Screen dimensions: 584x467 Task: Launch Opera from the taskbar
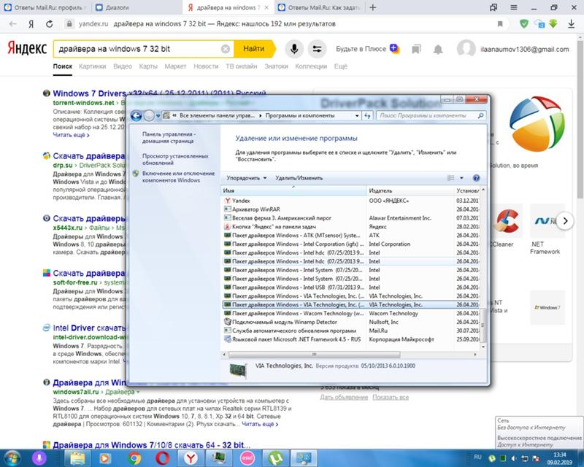(x=162, y=458)
